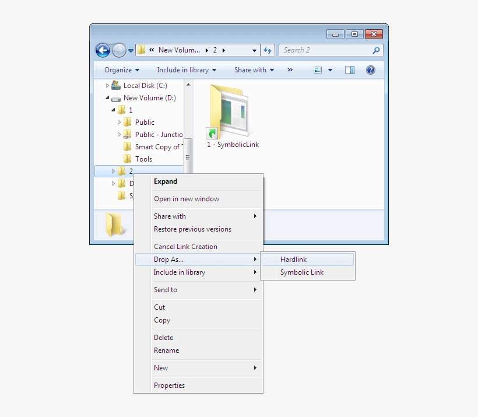Click the folder icon in the address bar

click(141, 50)
